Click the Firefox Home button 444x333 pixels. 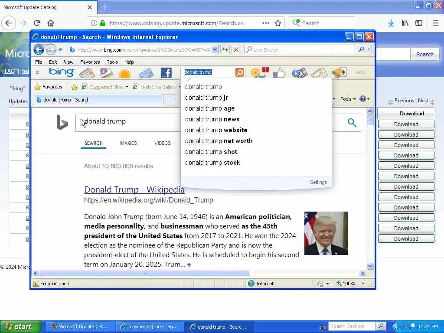click(x=51, y=23)
